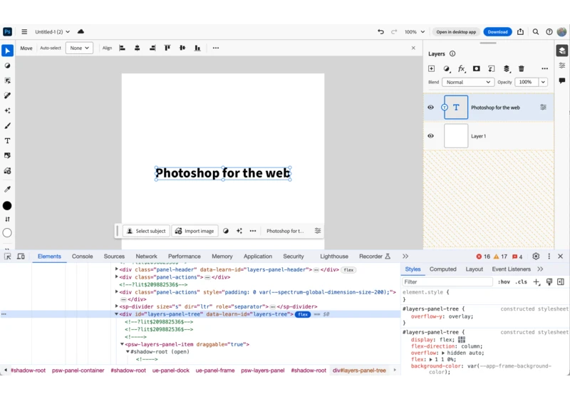570x399 pixels.
Task: Swap foreground and background colors
Action: [7, 219]
